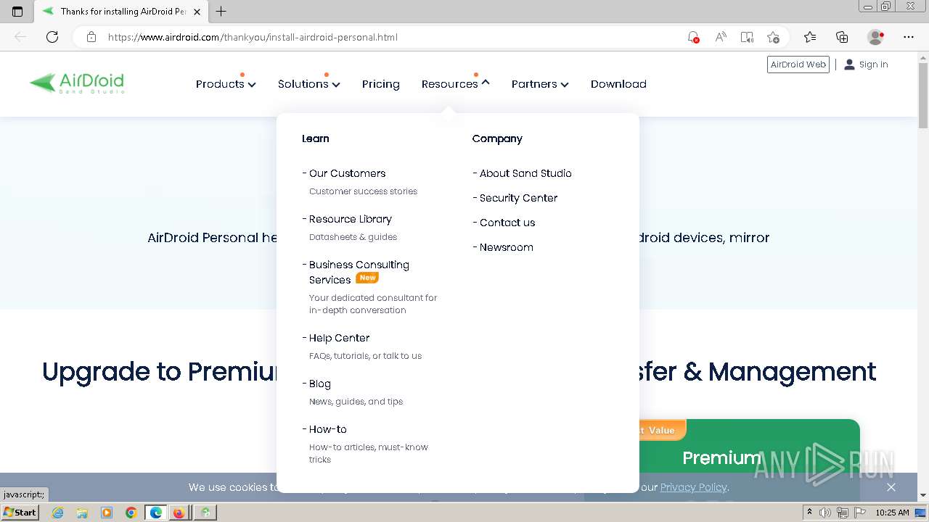The height and width of the screenshot is (522, 929).
Task: Open Newsroom link
Action: (506, 247)
